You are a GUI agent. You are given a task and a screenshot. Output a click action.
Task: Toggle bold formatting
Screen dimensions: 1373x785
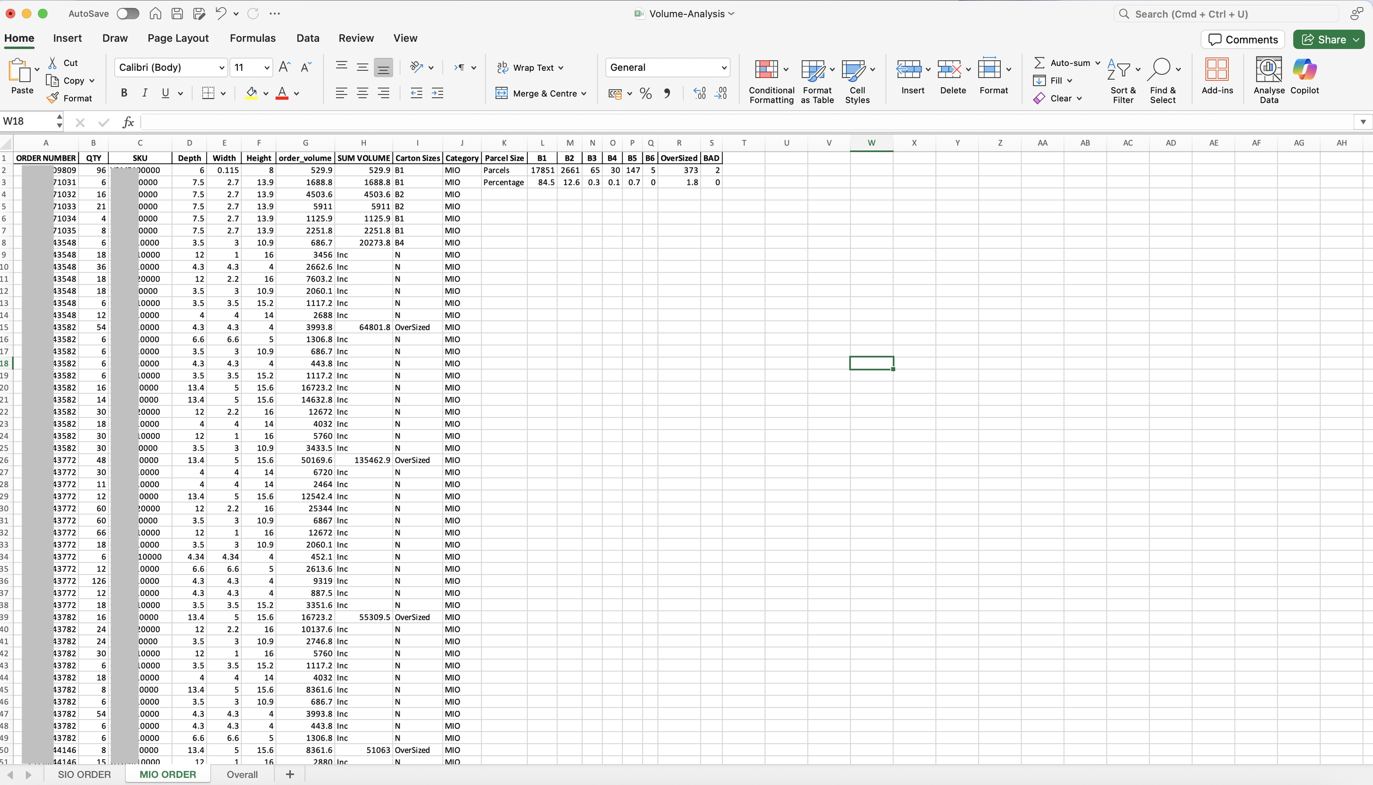click(124, 93)
